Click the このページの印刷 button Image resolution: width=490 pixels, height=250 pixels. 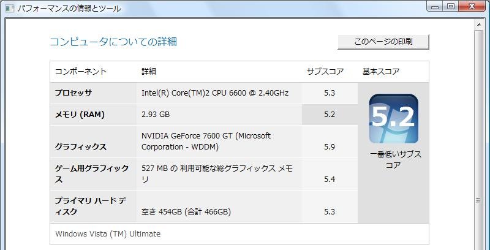(383, 42)
